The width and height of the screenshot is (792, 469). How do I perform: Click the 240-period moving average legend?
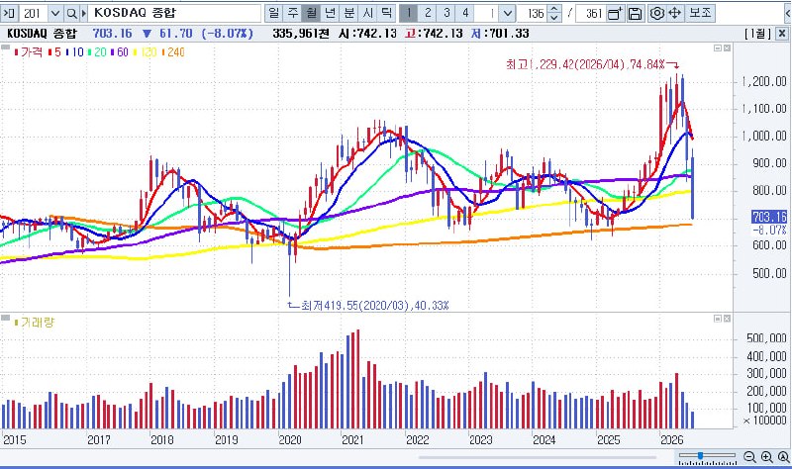(x=173, y=52)
